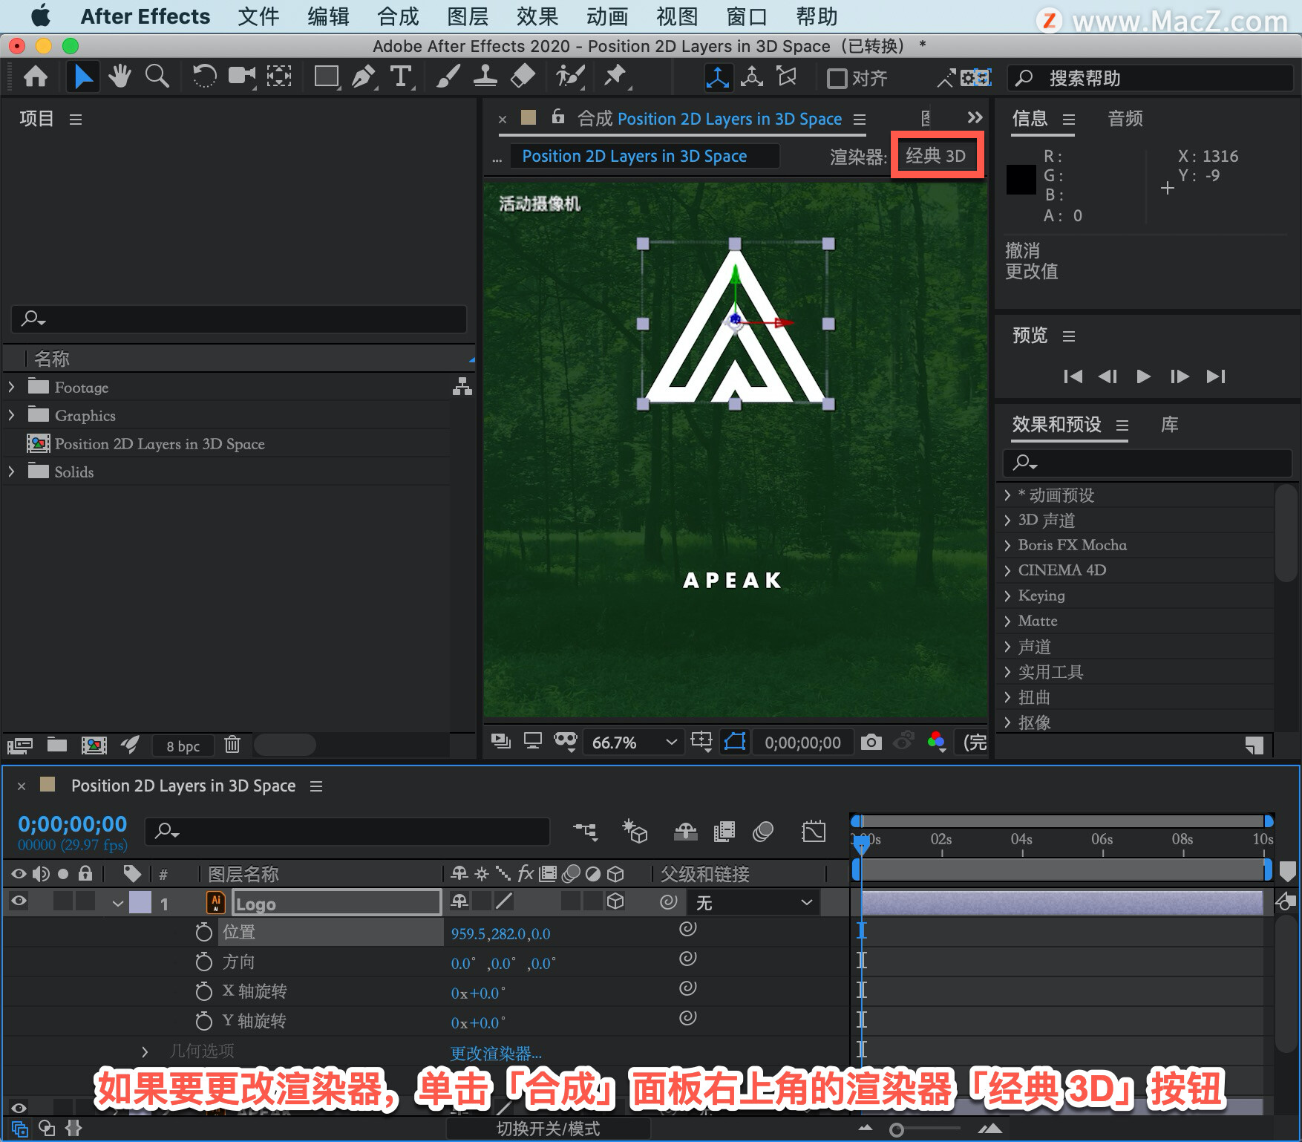Click the 经典 3D renderer button
The width and height of the screenshot is (1302, 1142).
pyautogui.click(x=936, y=155)
